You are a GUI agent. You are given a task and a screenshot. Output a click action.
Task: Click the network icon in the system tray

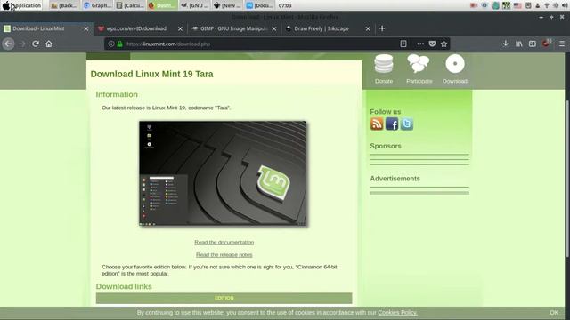pos(546,5)
